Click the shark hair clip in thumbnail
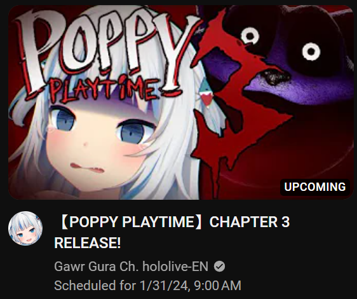Image resolution: width=357 pixels, height=299 pixels. (x=206, y=95)
